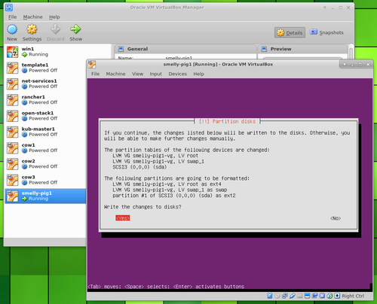The width and height of the screenshot is (377, 304).
Task: Click network adapters status bar icon
Action: coord(285,296)
